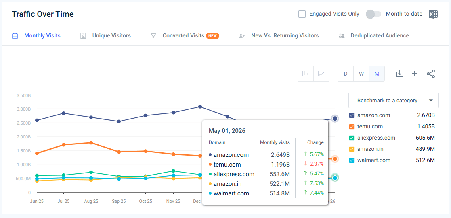This screenshot has height=218, width=451.
Task: Uncheck amazon.in in the legend
Action: (352, 149)
